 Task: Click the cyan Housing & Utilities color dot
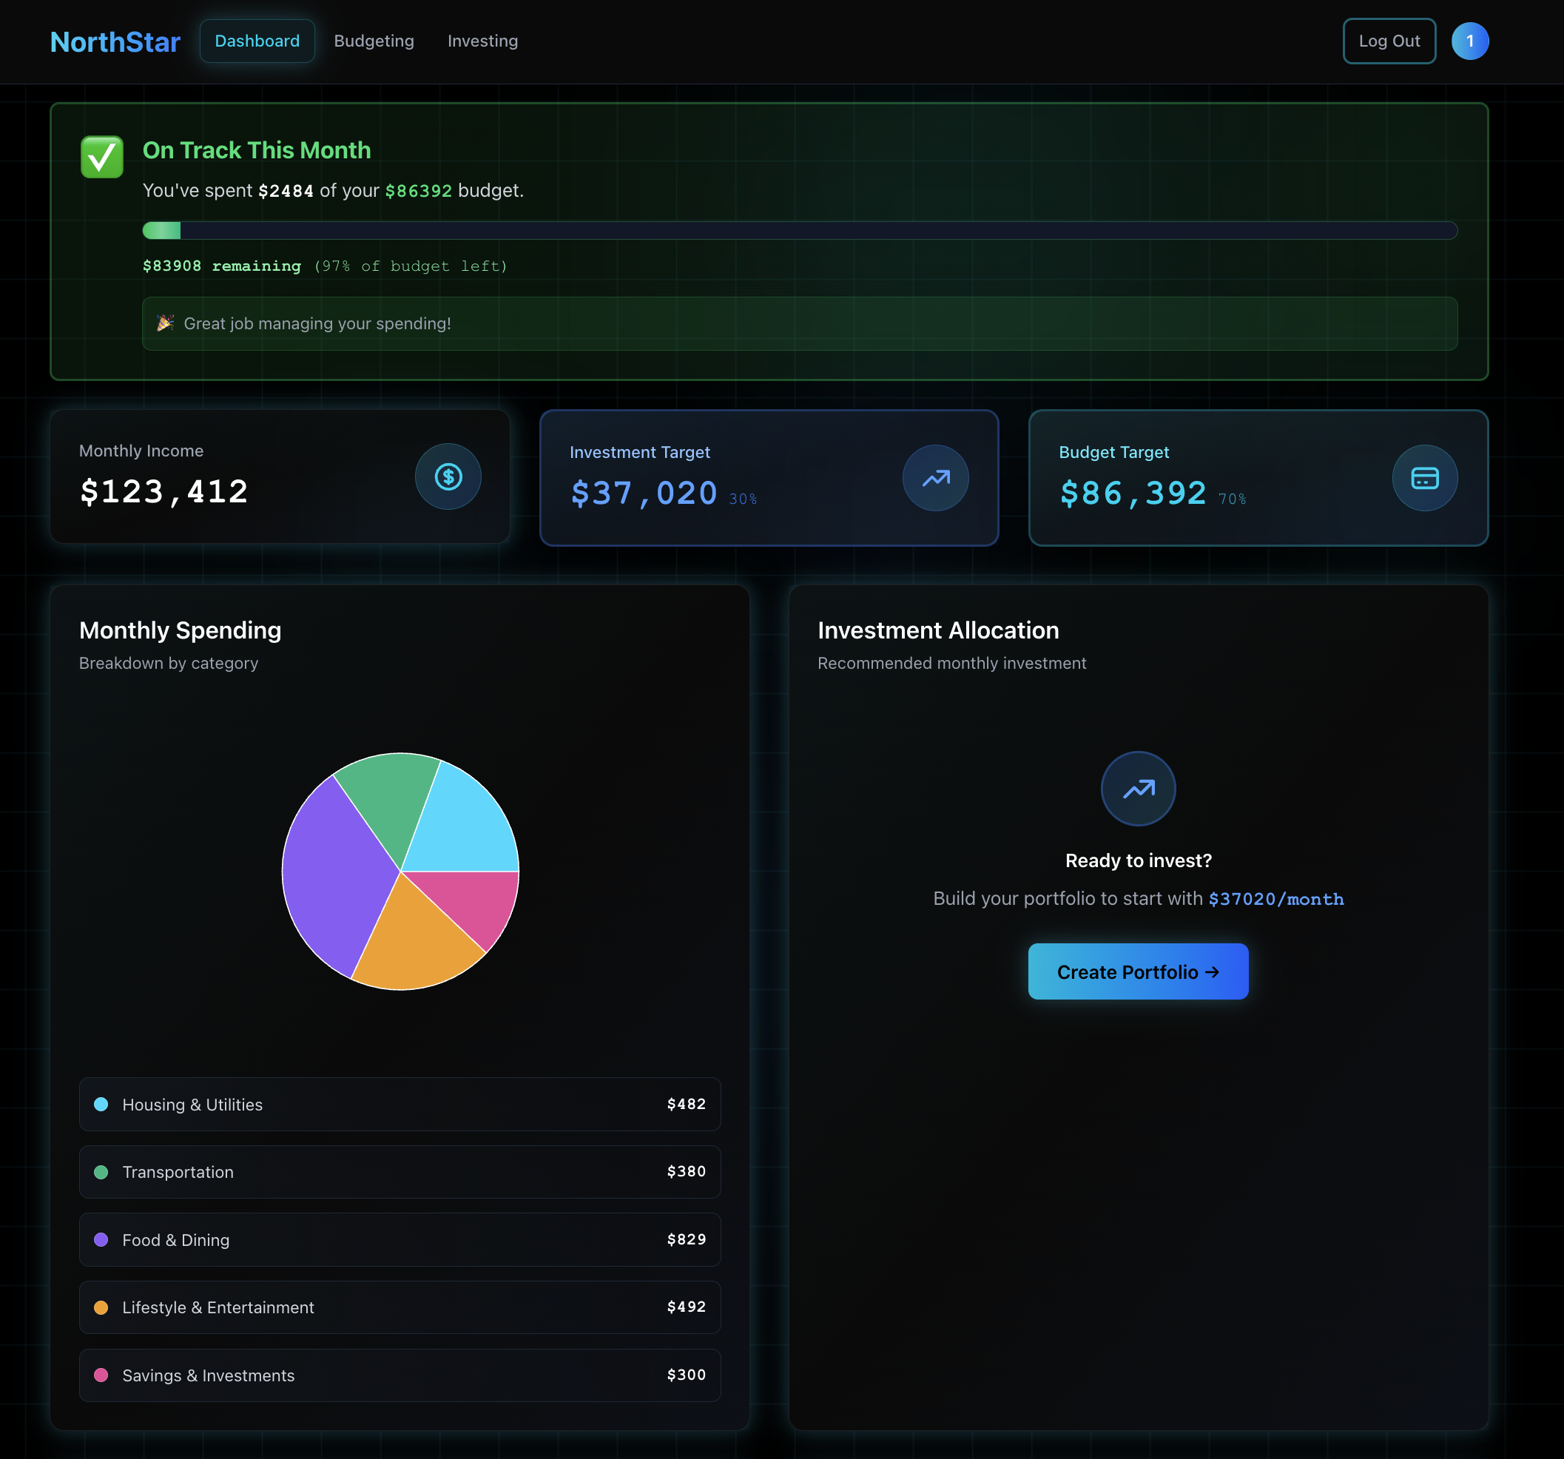point(101,1104)
